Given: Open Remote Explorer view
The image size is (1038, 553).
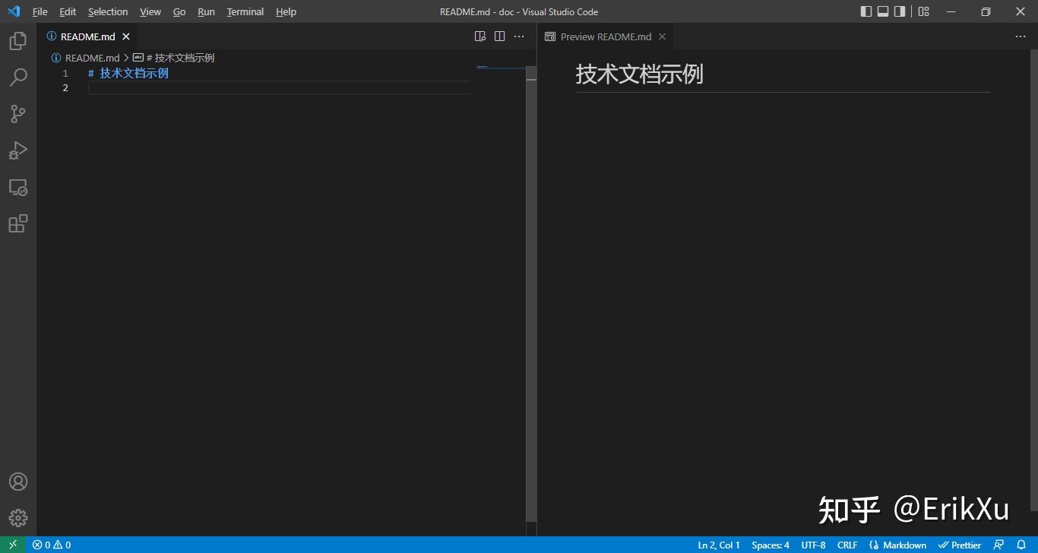Looking at the screenshot, I should (17, 187).
